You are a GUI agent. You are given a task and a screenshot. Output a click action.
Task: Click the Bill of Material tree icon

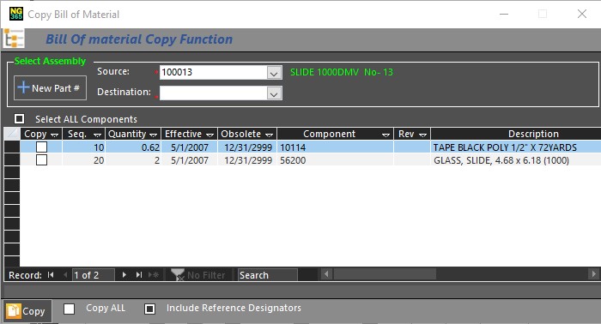click(15, 39)
